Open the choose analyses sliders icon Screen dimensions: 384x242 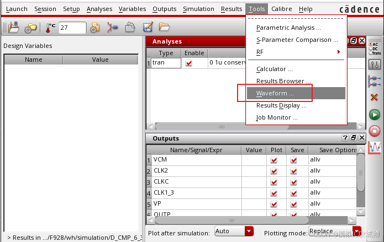click(375, 64)
